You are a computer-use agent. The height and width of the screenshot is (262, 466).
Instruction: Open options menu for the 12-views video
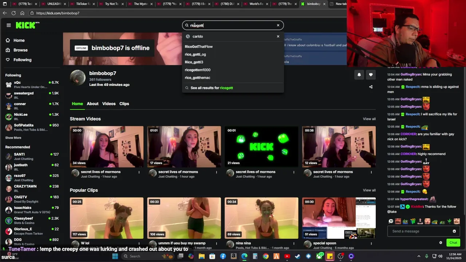pyautogui.click(x=371, y=172)
